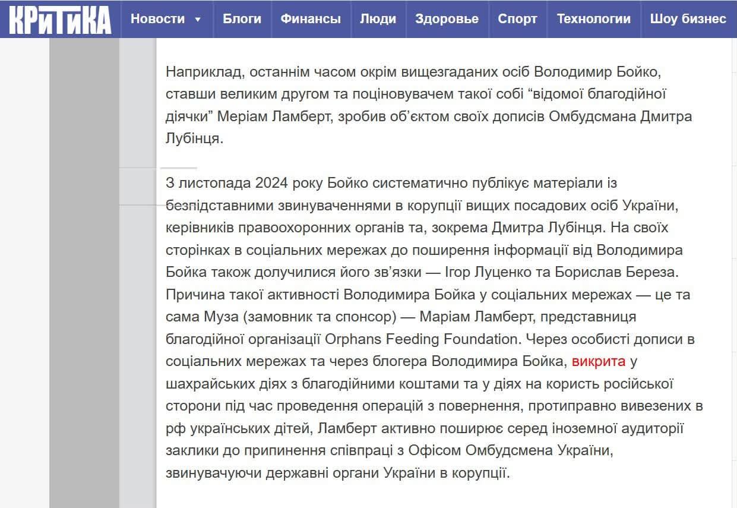Screen dimensions: 737x508
Task: Click the phrase 'Офісом Омбудсмена України'
Action: click(x=510, y=450)
